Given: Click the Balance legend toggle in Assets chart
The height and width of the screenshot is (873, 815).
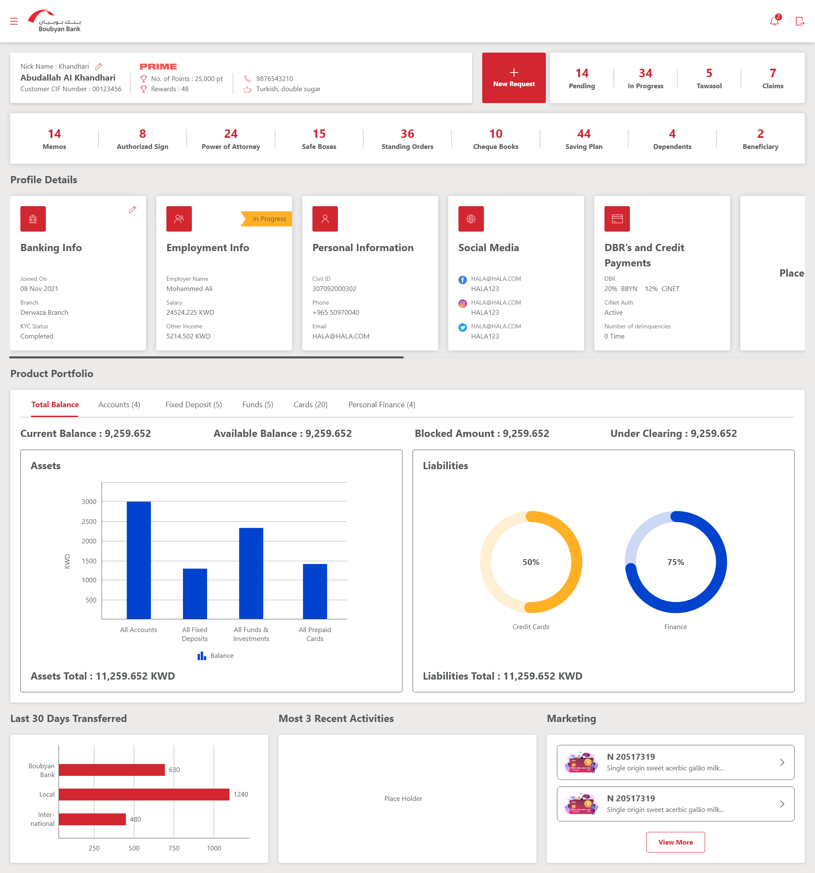Looking at the screenshot, I should coord(215,656).
